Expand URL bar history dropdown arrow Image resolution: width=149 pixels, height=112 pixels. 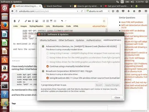coord(78,11)
